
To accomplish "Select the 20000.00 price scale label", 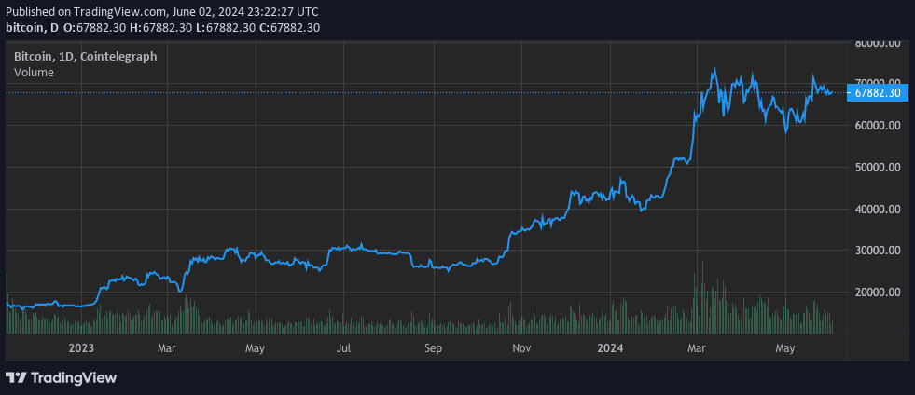I will click(x=877, y=292).
